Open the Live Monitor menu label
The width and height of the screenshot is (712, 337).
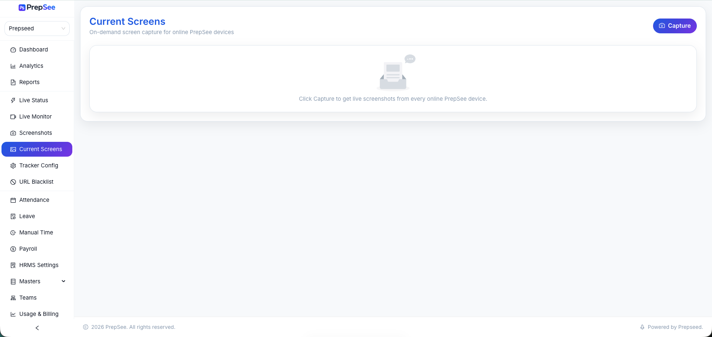pos(36,117)
